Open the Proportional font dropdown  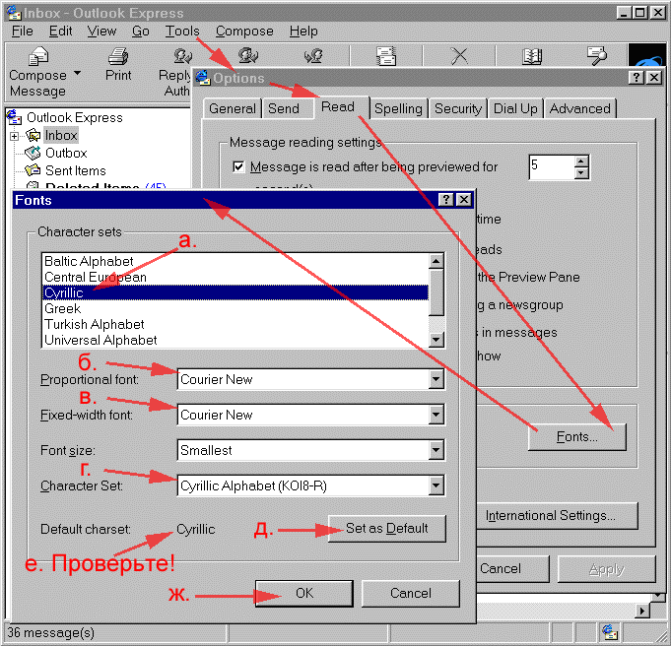point(436,379)
